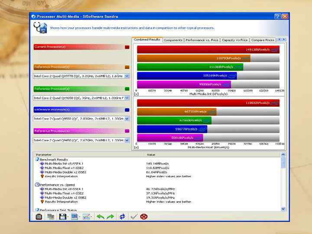Open the Core 2 Quad QX9650 processor dropdown
Image resolution: width=312 pixels, height=234 pixels.
[127, 98]
